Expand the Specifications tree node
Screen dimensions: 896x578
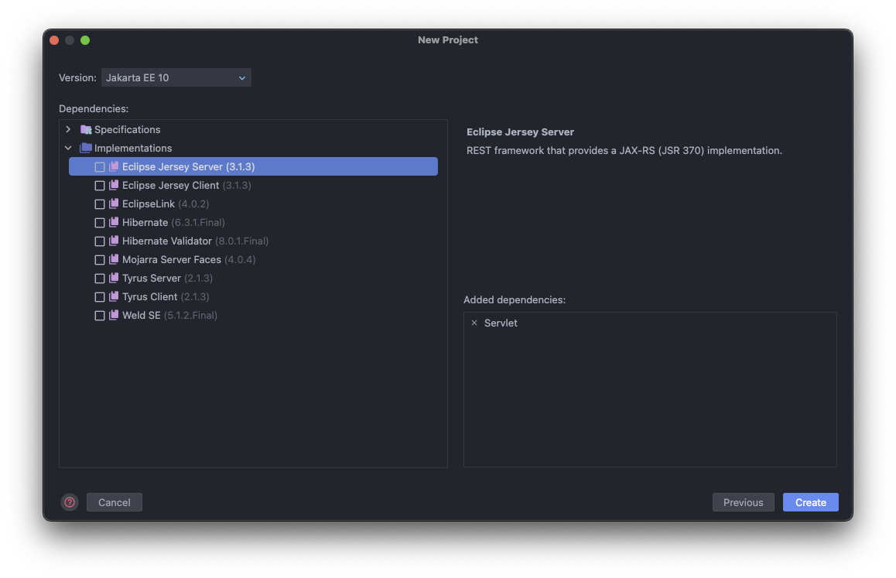[x=67, y=129]
